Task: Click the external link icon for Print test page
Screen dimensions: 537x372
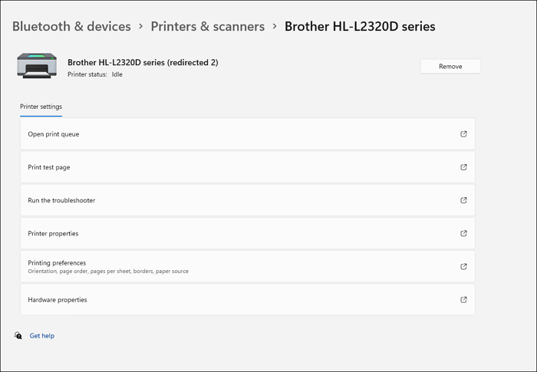Action: coord(463,167)
